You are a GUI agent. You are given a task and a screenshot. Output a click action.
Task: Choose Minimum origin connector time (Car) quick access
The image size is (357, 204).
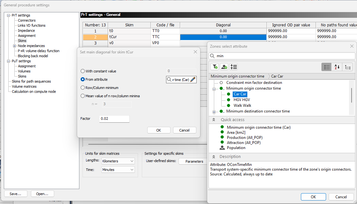[x=259, y=127]
